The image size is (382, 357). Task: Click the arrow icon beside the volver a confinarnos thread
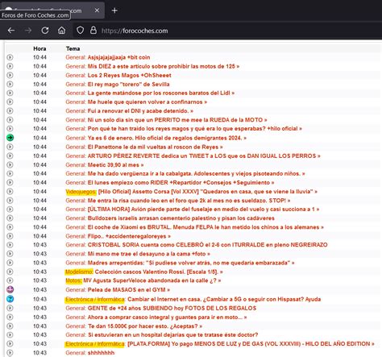[x=10, y=102]
